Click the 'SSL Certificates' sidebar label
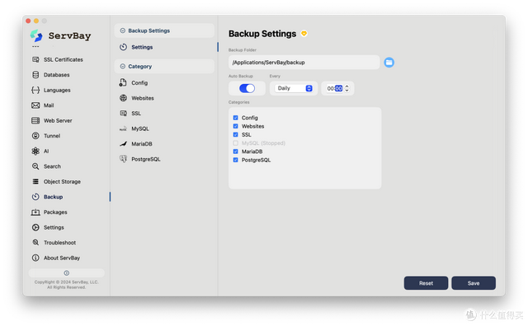 tap(64, 59)
